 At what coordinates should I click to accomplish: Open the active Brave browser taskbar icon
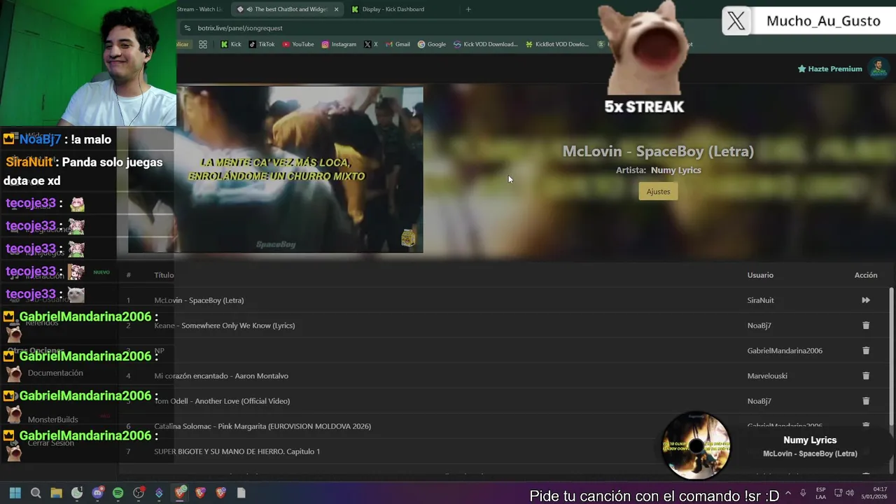[180, 493]
